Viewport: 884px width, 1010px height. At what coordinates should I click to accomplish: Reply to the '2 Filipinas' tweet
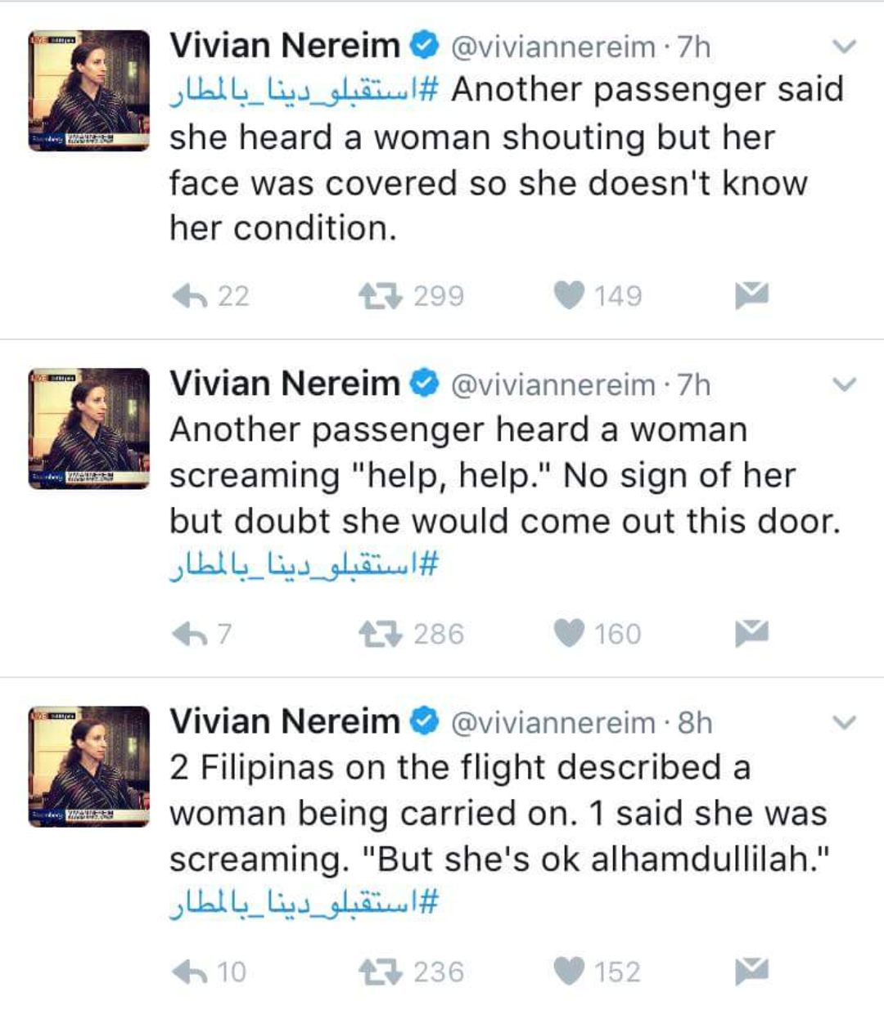190,971
